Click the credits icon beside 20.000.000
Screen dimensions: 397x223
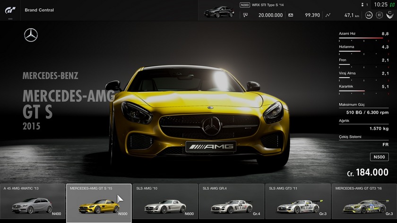[245, 15]
